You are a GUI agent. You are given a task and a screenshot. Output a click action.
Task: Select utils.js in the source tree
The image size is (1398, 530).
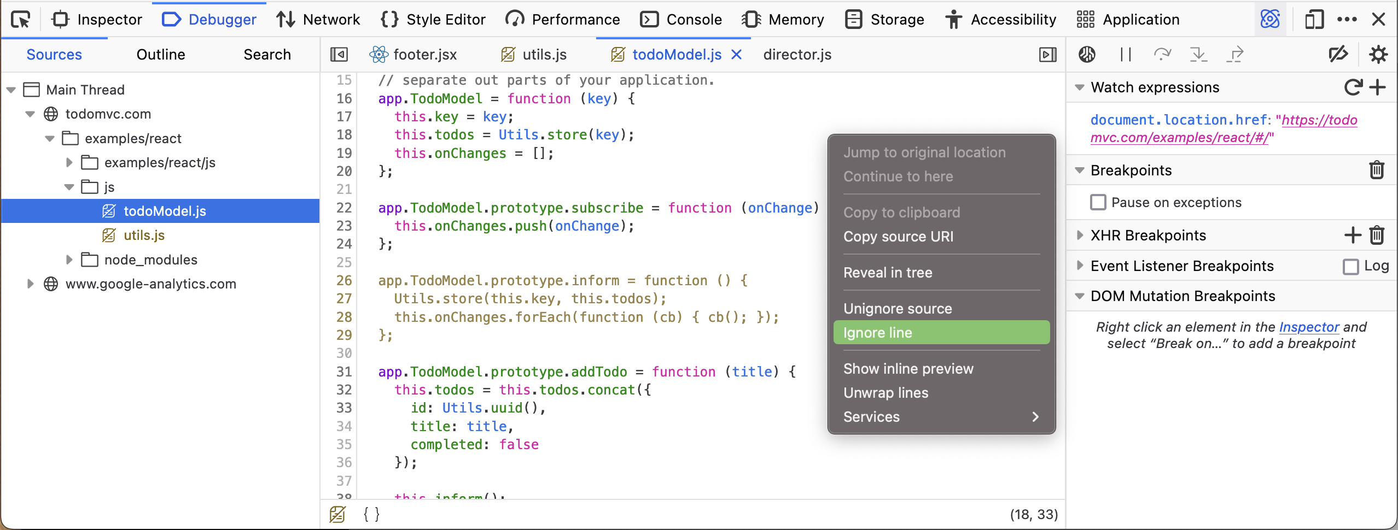click(144, 235)
